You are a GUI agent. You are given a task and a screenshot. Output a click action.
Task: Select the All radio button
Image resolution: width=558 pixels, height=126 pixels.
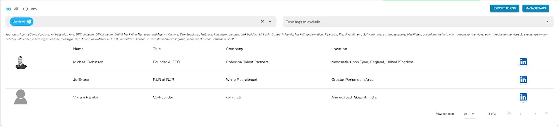click(x=8, y=9)
